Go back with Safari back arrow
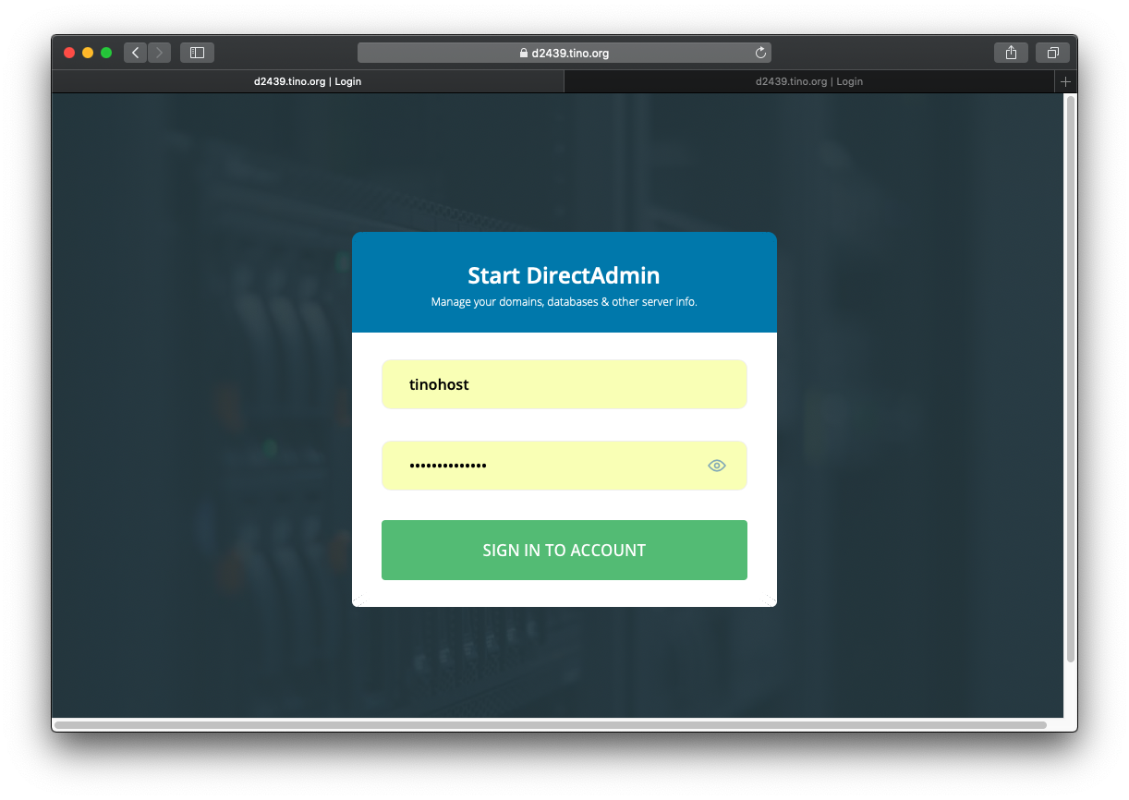1129x800 pixels. tap(136, 53)
